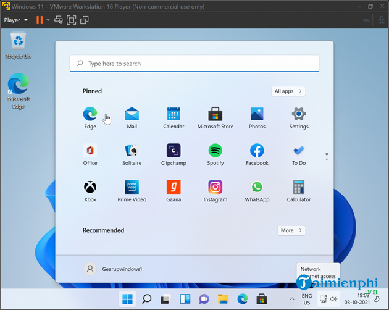This screenshot has width=389, height=310.
Task: Select the Recycle Bin desktop icon
Action: [19, 46]
